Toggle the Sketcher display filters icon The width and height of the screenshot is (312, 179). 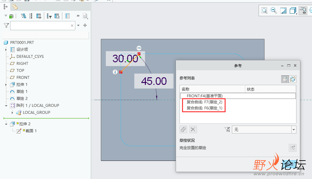tap(303, 10)
